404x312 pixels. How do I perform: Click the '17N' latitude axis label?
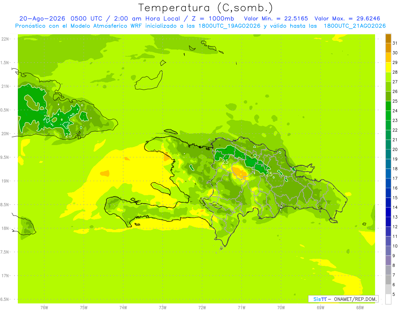5,276
